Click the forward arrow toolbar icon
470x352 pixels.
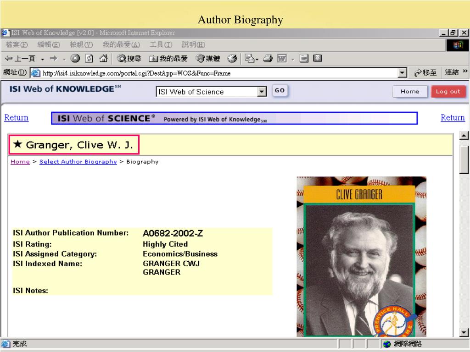click(54, 58)
